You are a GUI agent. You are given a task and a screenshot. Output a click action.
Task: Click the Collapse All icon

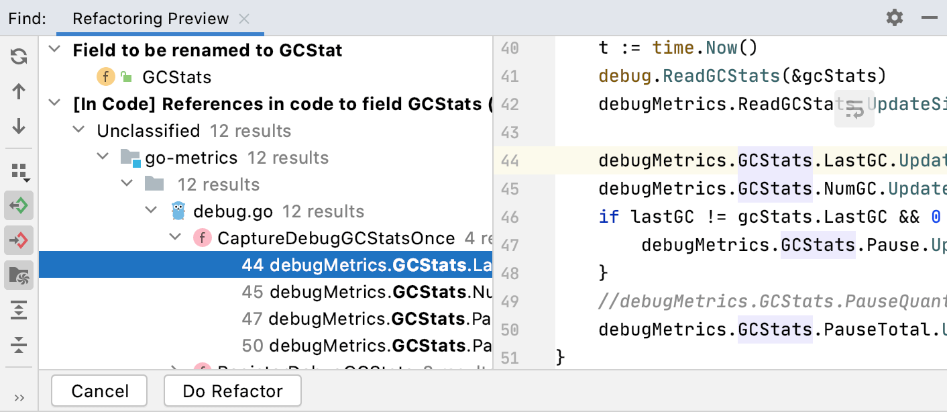point(19,345)
